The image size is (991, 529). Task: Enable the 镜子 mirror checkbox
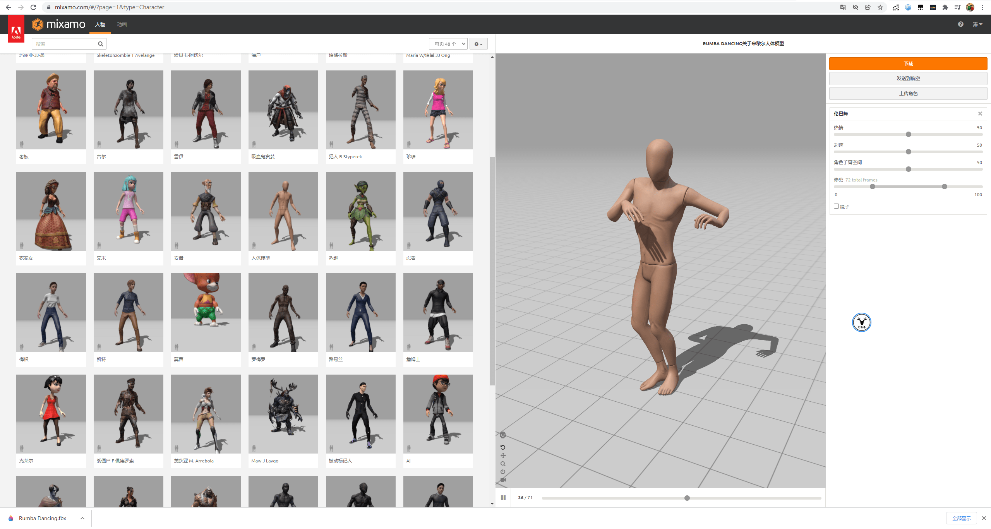(x=836, y=206)
